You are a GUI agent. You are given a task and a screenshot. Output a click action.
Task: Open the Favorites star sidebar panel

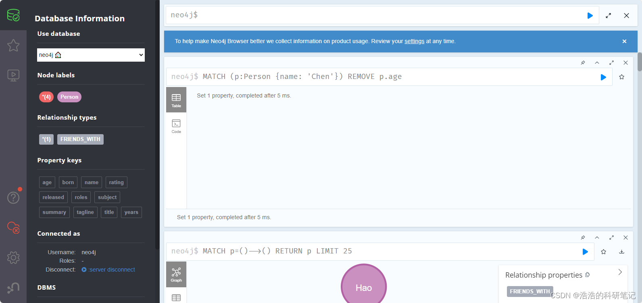coord(13,45)
